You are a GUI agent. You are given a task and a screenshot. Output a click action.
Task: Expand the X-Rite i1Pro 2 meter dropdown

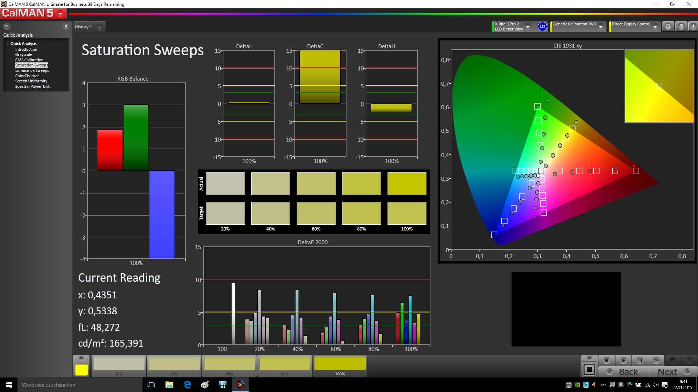coord(528,26)
